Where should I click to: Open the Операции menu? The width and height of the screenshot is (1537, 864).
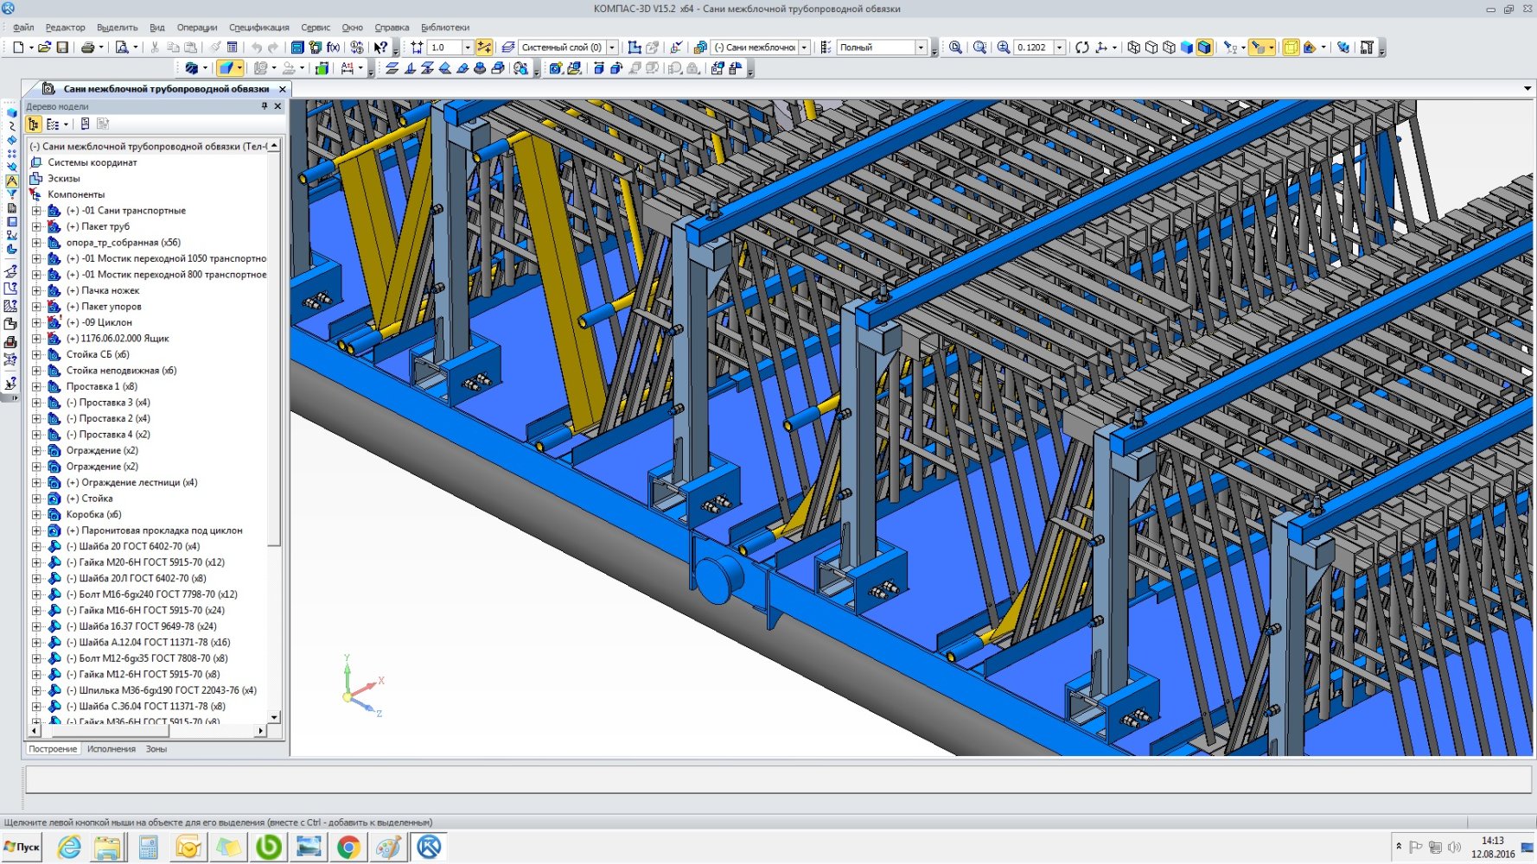197,28
